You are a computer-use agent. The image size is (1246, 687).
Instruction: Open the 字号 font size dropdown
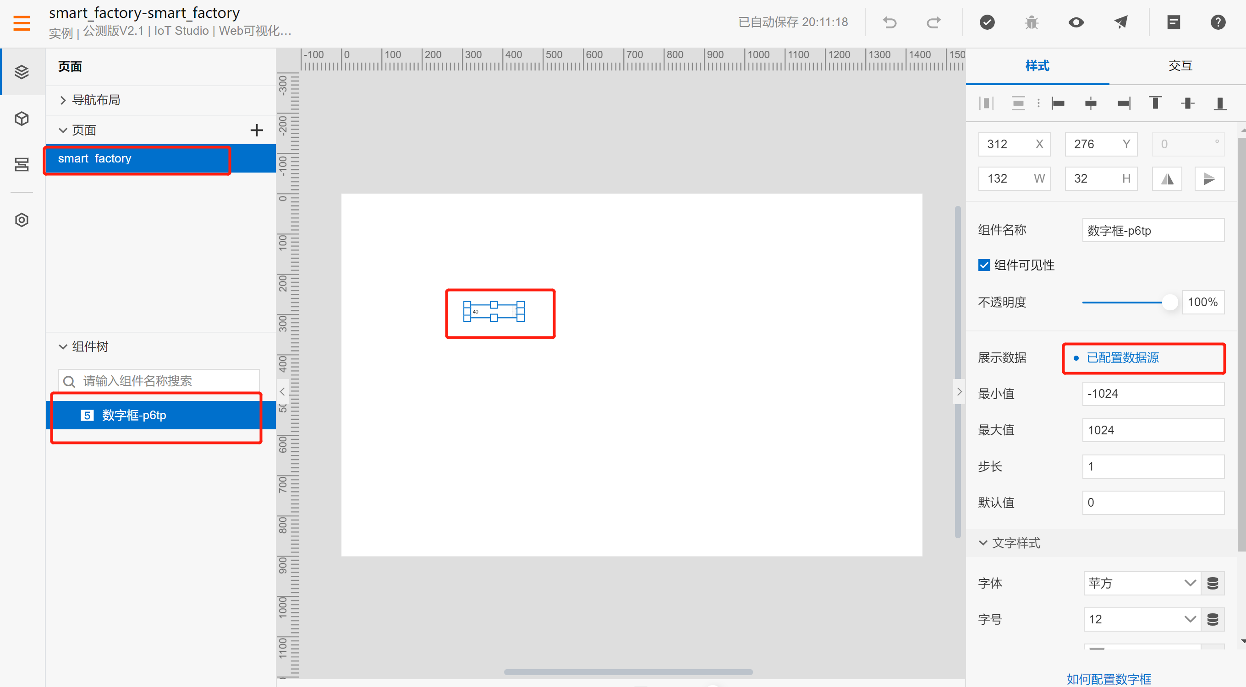coord(1142,619)
